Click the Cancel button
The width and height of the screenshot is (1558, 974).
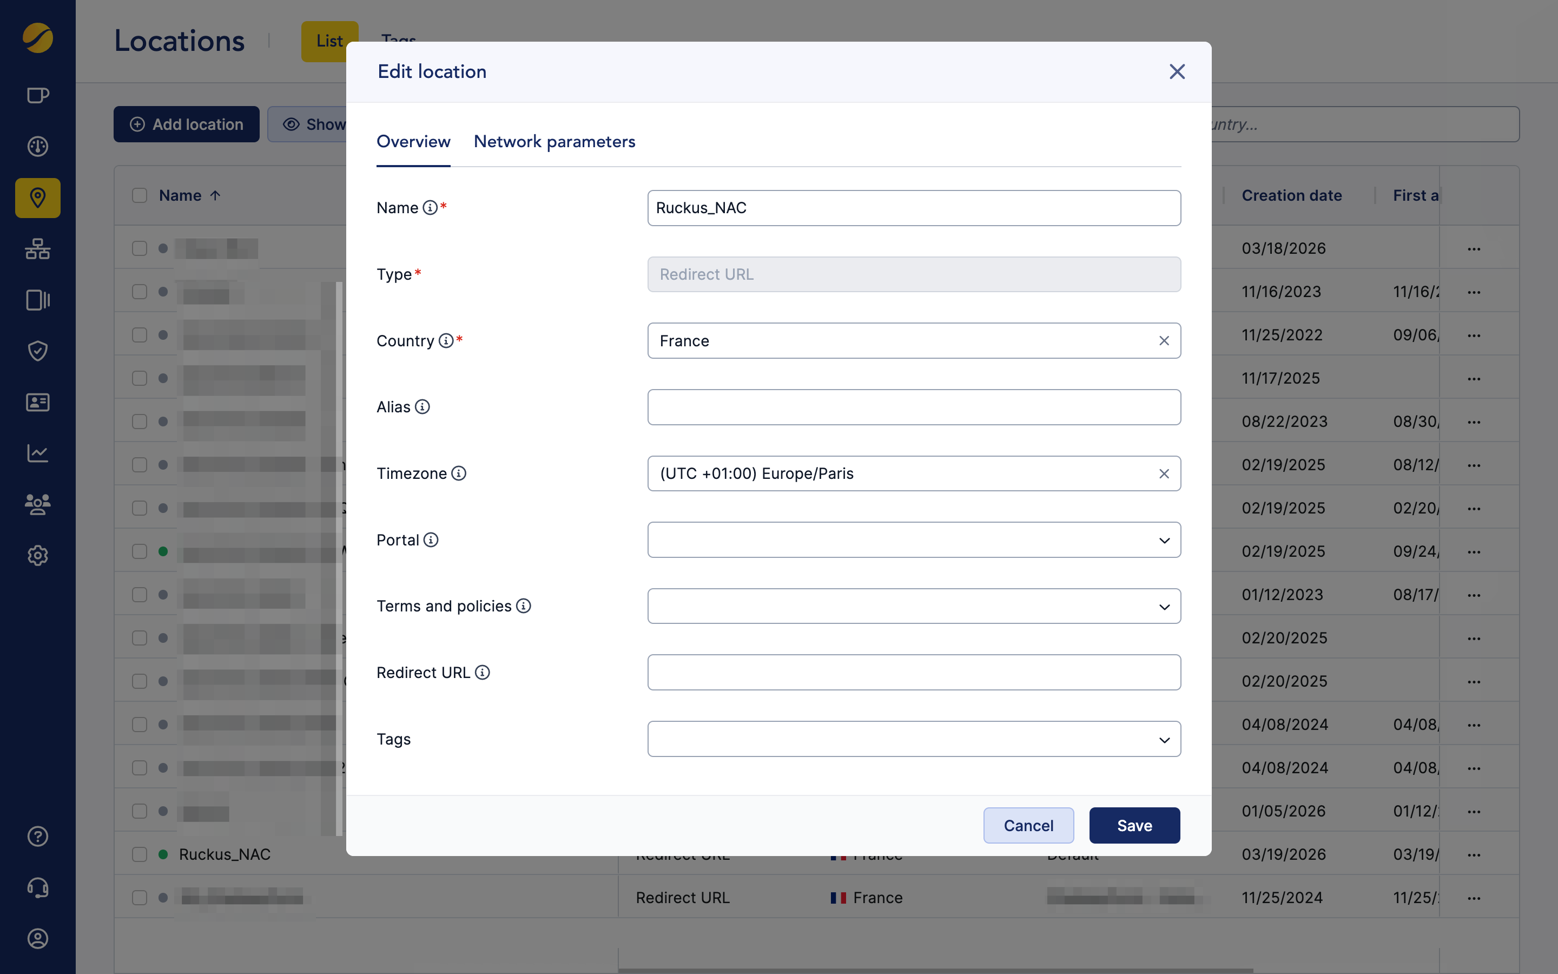tap(1028, 825)
